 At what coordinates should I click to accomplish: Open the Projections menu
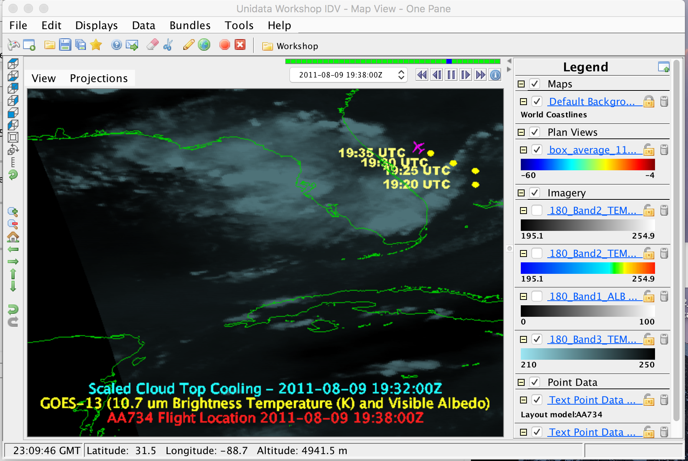[x=99, y=78]
